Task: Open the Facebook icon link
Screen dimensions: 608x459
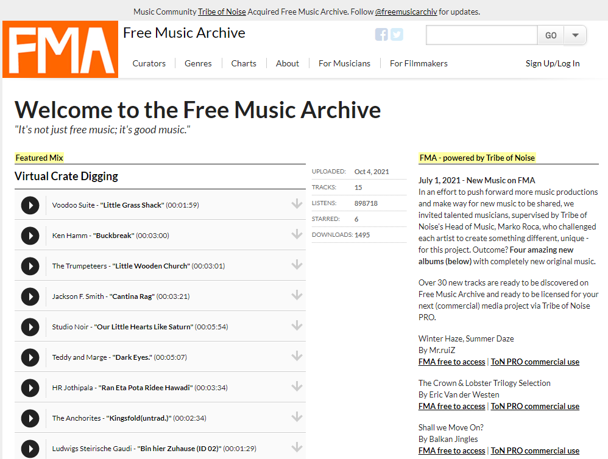Action: tap(381, 35)
